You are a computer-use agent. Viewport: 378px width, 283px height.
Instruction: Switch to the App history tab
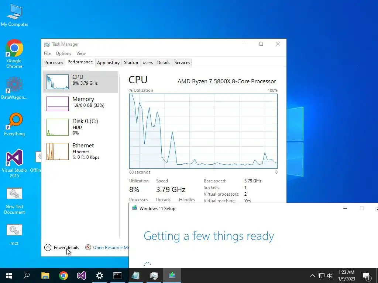[x=108, y=63]
